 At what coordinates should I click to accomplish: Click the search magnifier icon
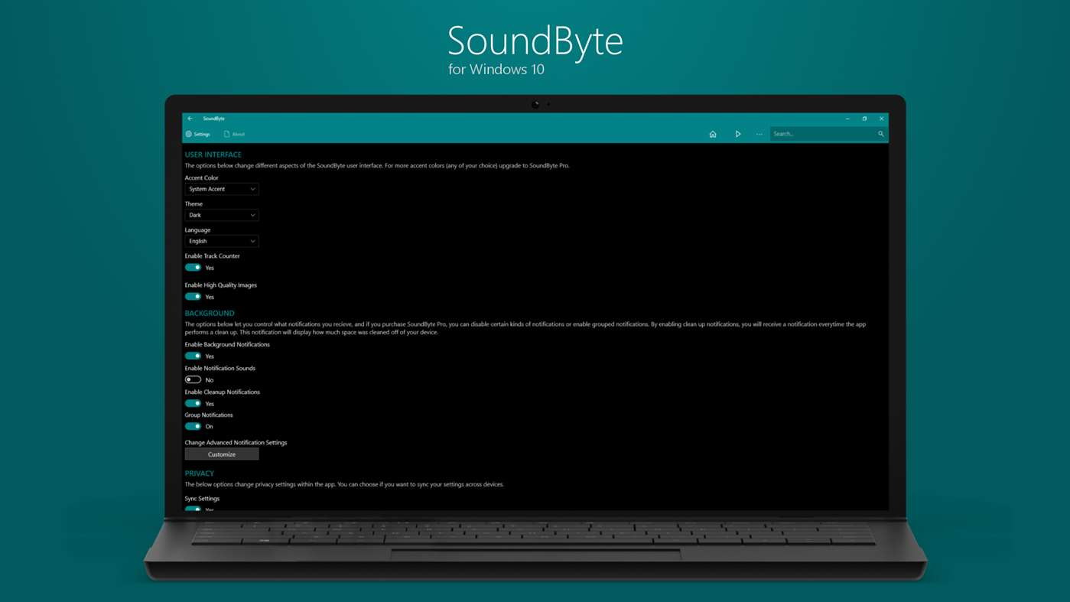click(x=881, y=134)
